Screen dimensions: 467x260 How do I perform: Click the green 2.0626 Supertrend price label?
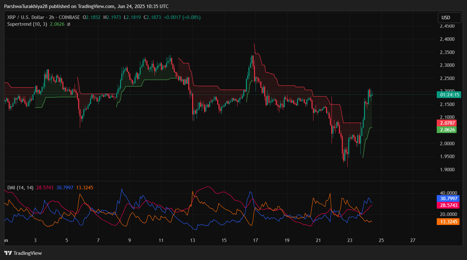447,130
